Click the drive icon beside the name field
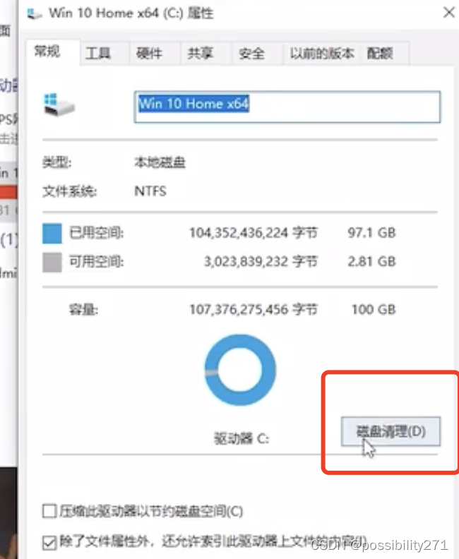 [x=59, y=104]
